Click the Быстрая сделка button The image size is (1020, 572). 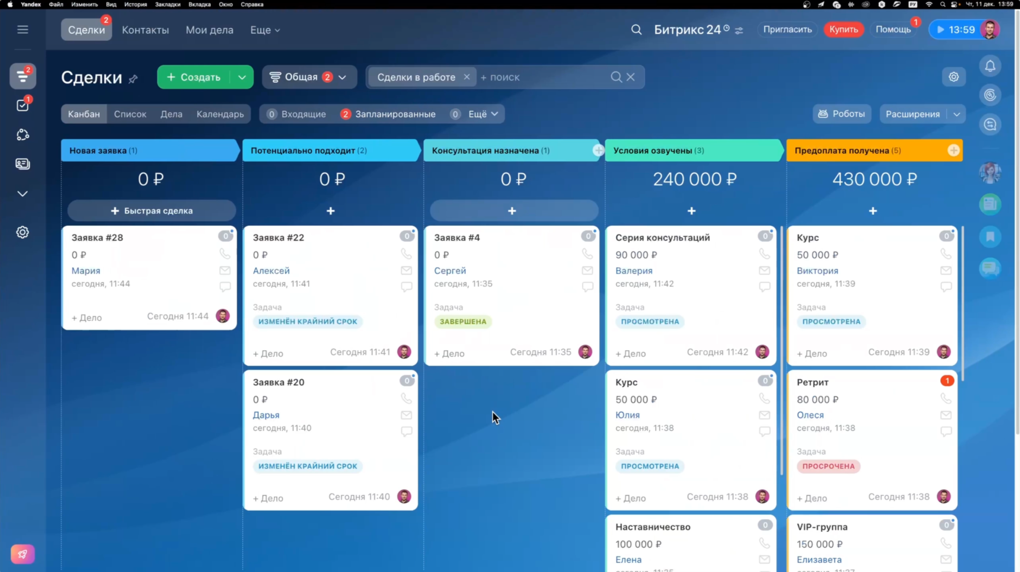[151, 211]
